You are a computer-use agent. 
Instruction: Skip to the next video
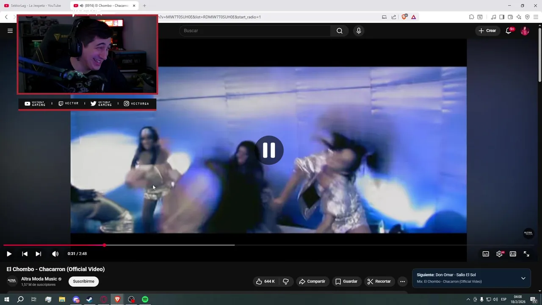point(38,254)
